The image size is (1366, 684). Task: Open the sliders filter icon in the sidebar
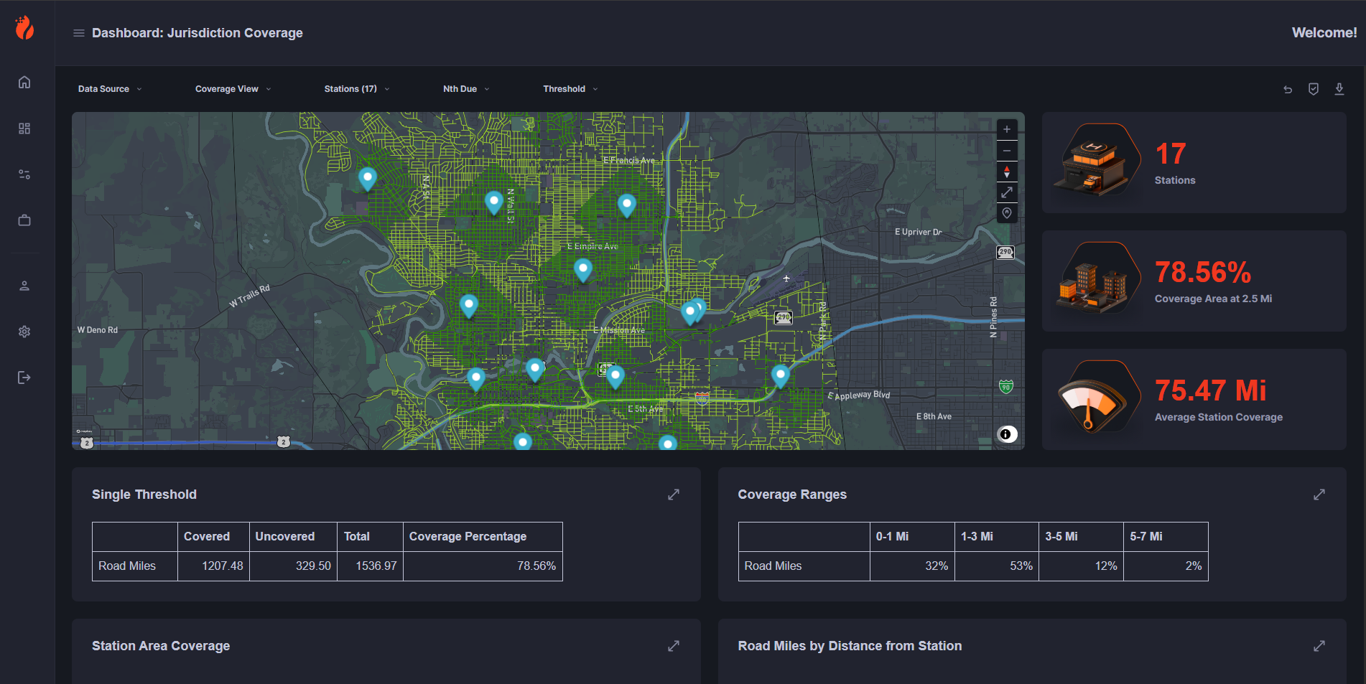24,174
